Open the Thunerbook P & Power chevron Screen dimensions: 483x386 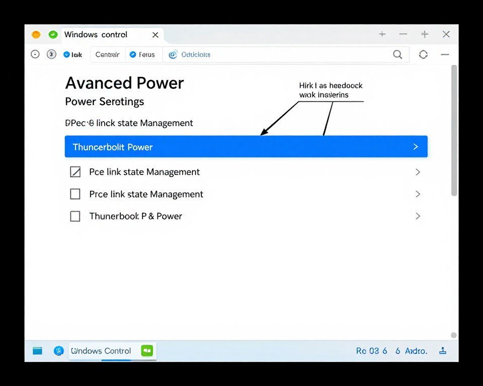pos(418,216)
